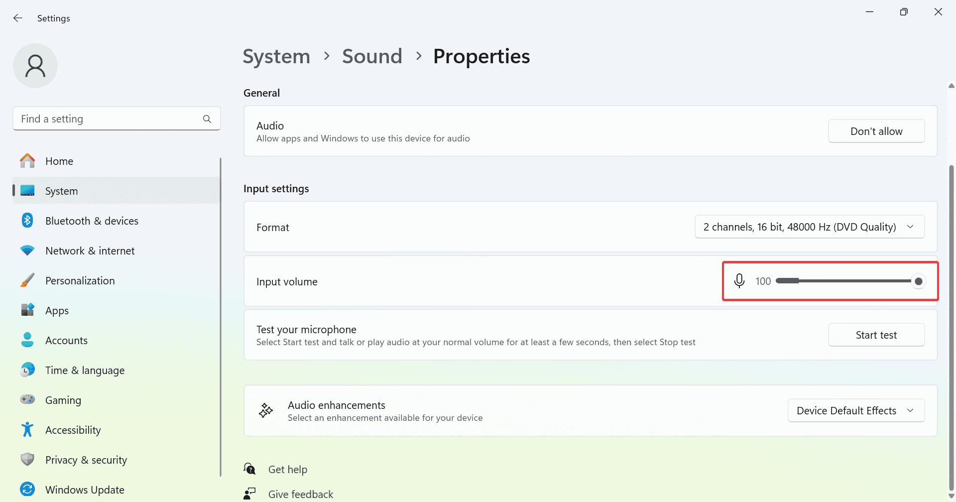Click the search magnifier icon
956x502 pixels.
click(207, 119)
